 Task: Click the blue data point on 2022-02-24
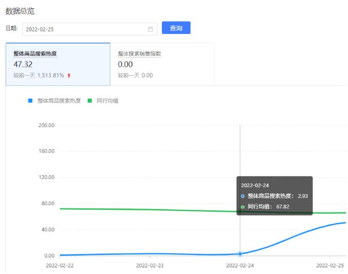[x=240, y=254]
